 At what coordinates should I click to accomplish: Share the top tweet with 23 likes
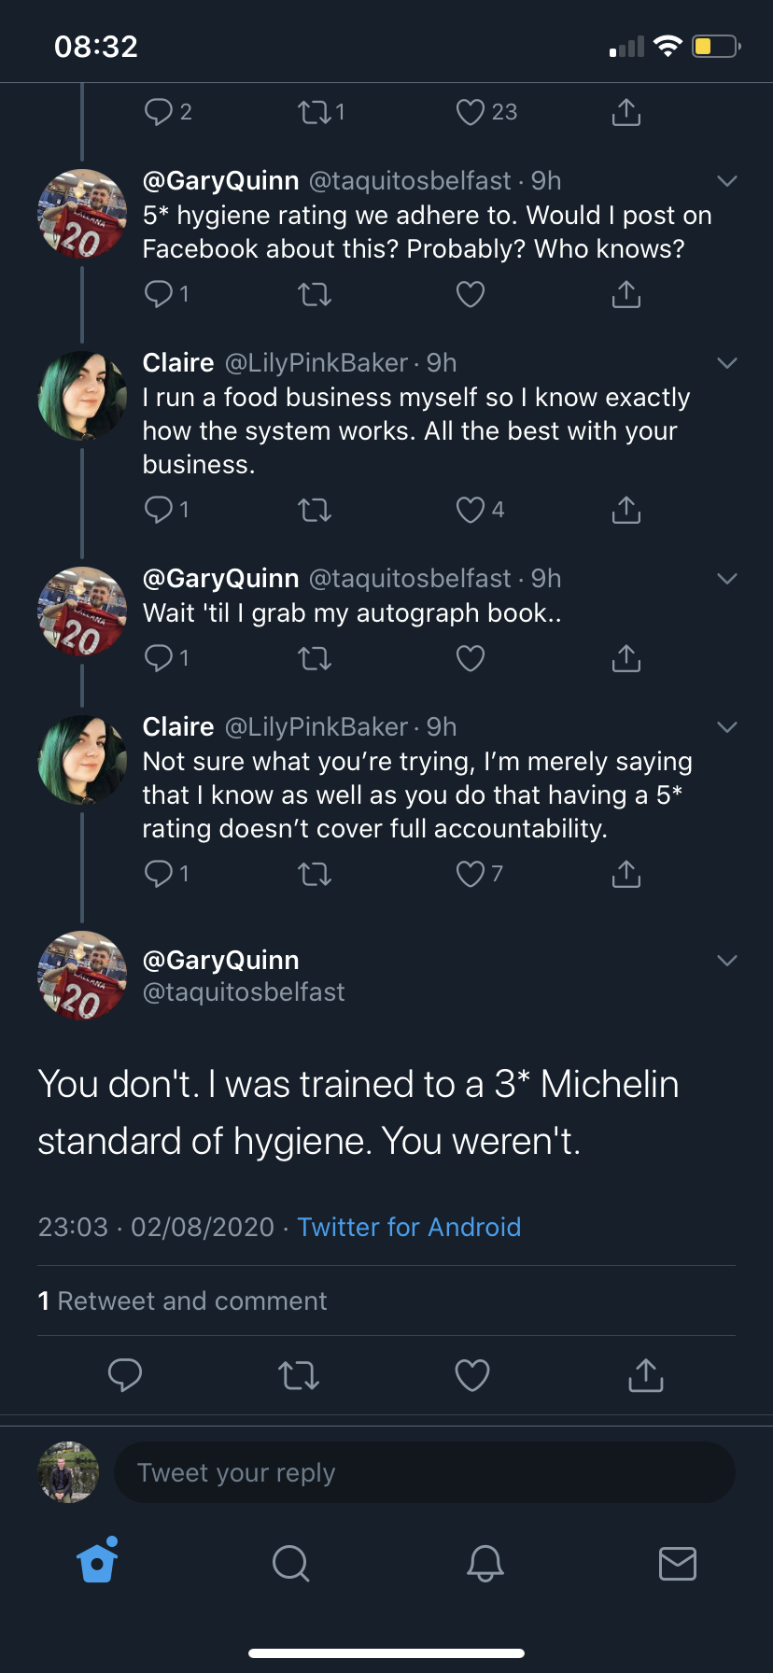click(625, 112)
